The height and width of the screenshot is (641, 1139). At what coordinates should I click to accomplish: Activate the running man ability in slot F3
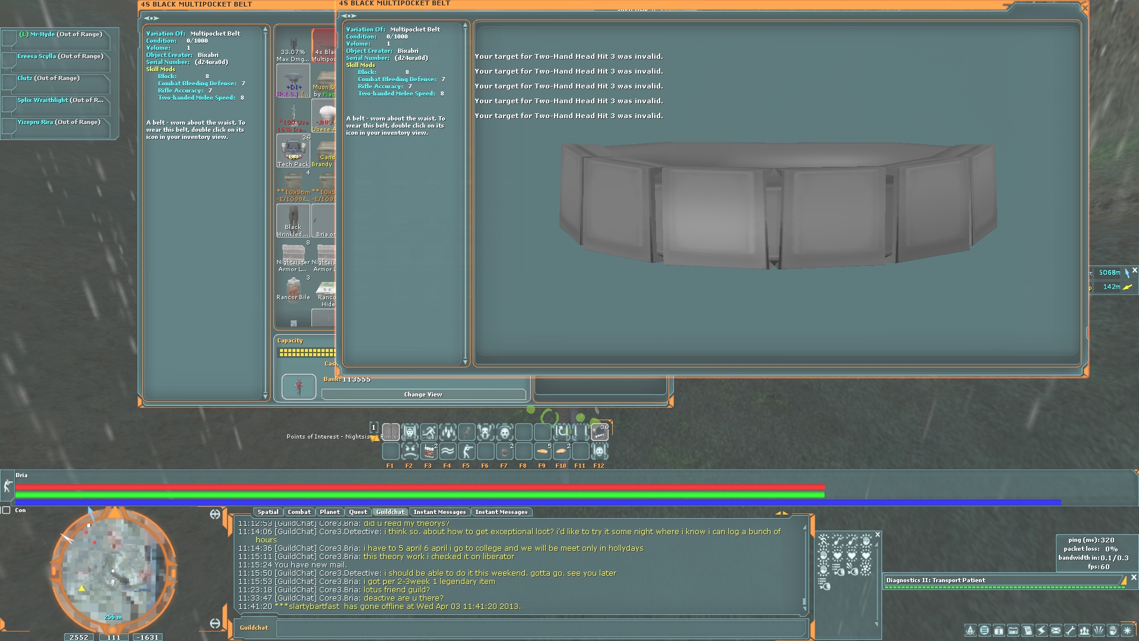point(429,431)
